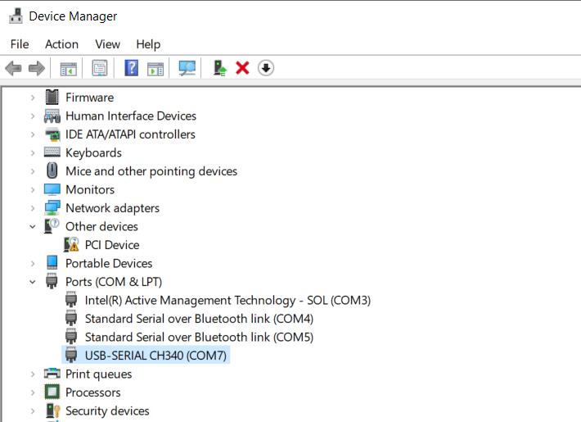Click the Disable device down-arrow icon

[265, 68]
